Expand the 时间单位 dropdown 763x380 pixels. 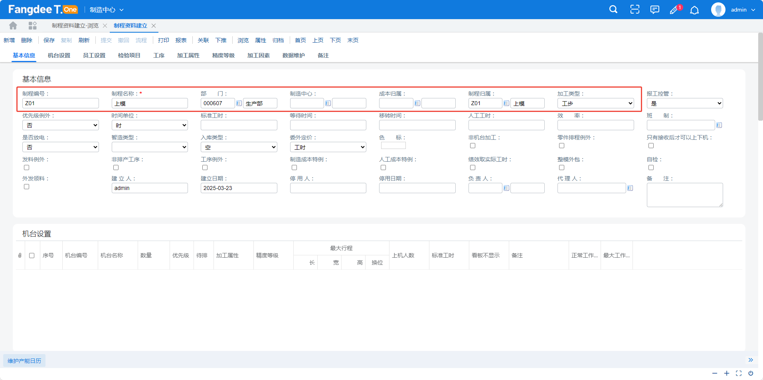[x=150, y=125]
